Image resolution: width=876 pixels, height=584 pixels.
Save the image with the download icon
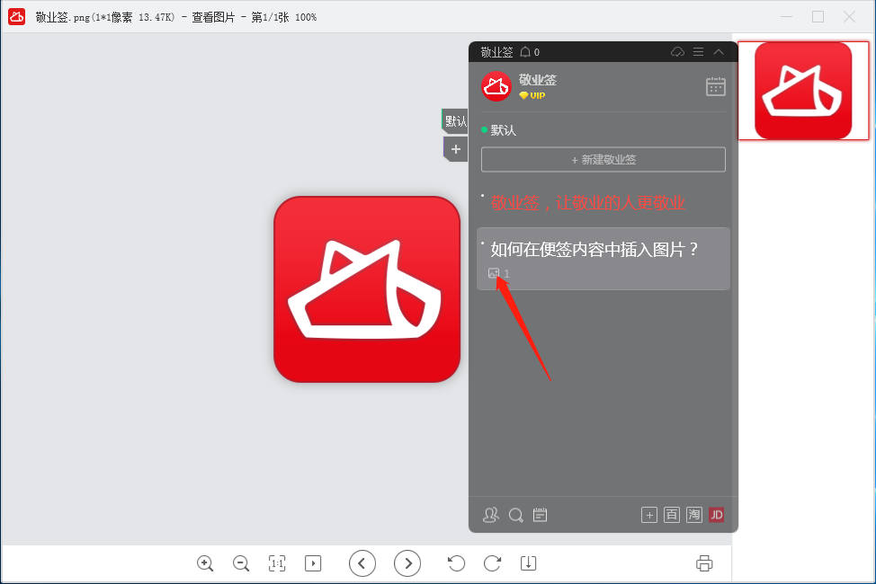[x=528, y=563]
